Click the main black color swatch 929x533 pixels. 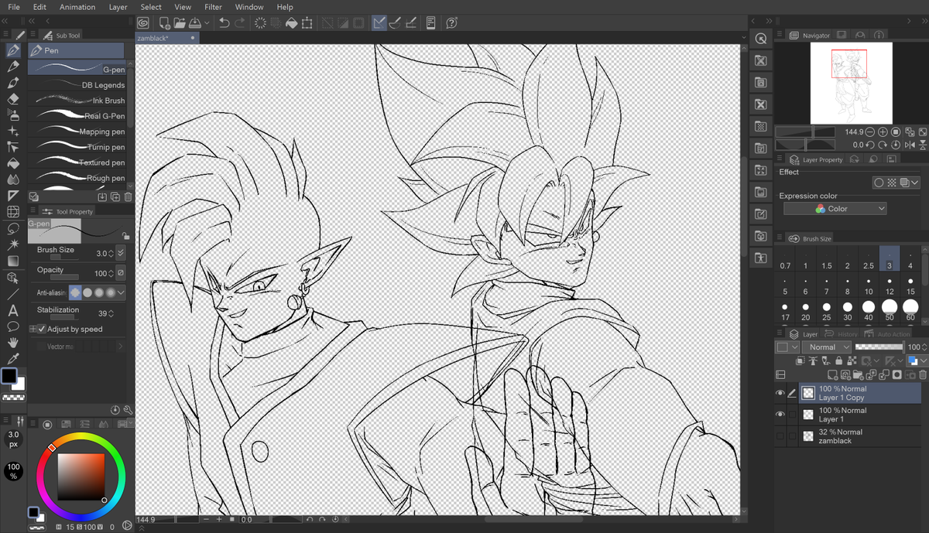coord(9,376)
